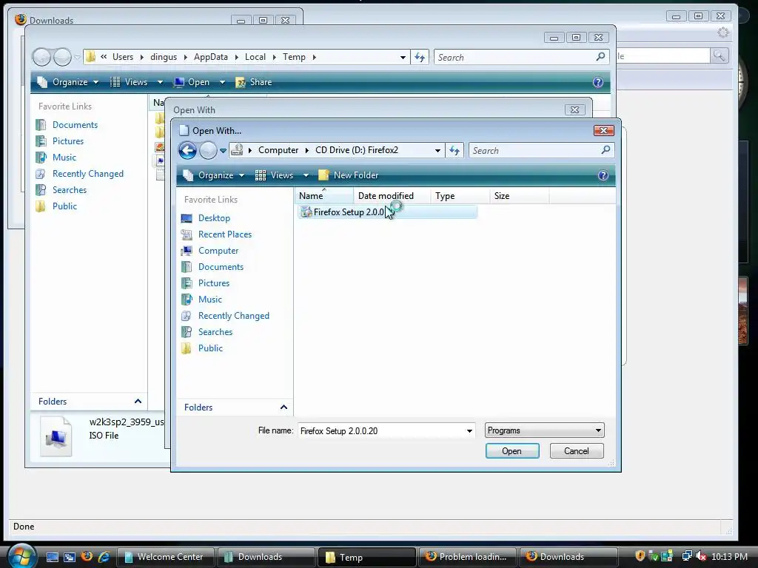Viewport: 758px width, 568px height.
Task: Expand the Folders pane in dialog
Action: (235, 408)
